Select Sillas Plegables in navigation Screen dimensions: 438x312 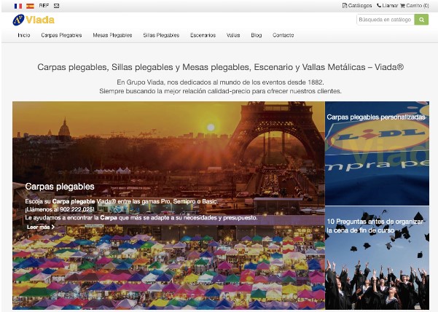161,35
